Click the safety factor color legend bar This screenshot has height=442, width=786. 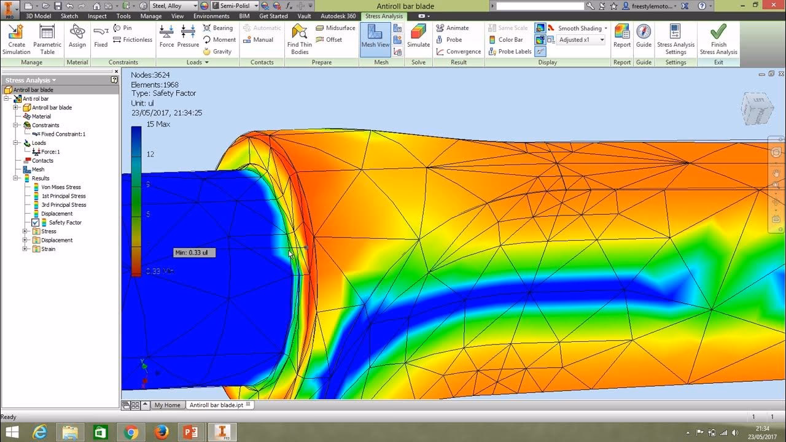click(x=136, y=201)
